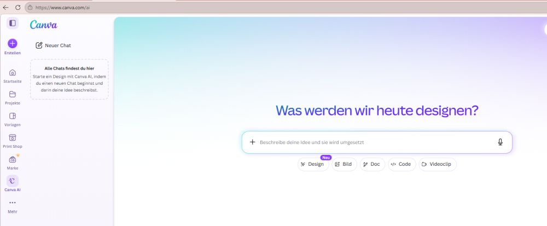Viewport: 547px width, 226px height.
Task: Click the 'Alle Chats findest du hier' text
Action: [x=69, y=68]
